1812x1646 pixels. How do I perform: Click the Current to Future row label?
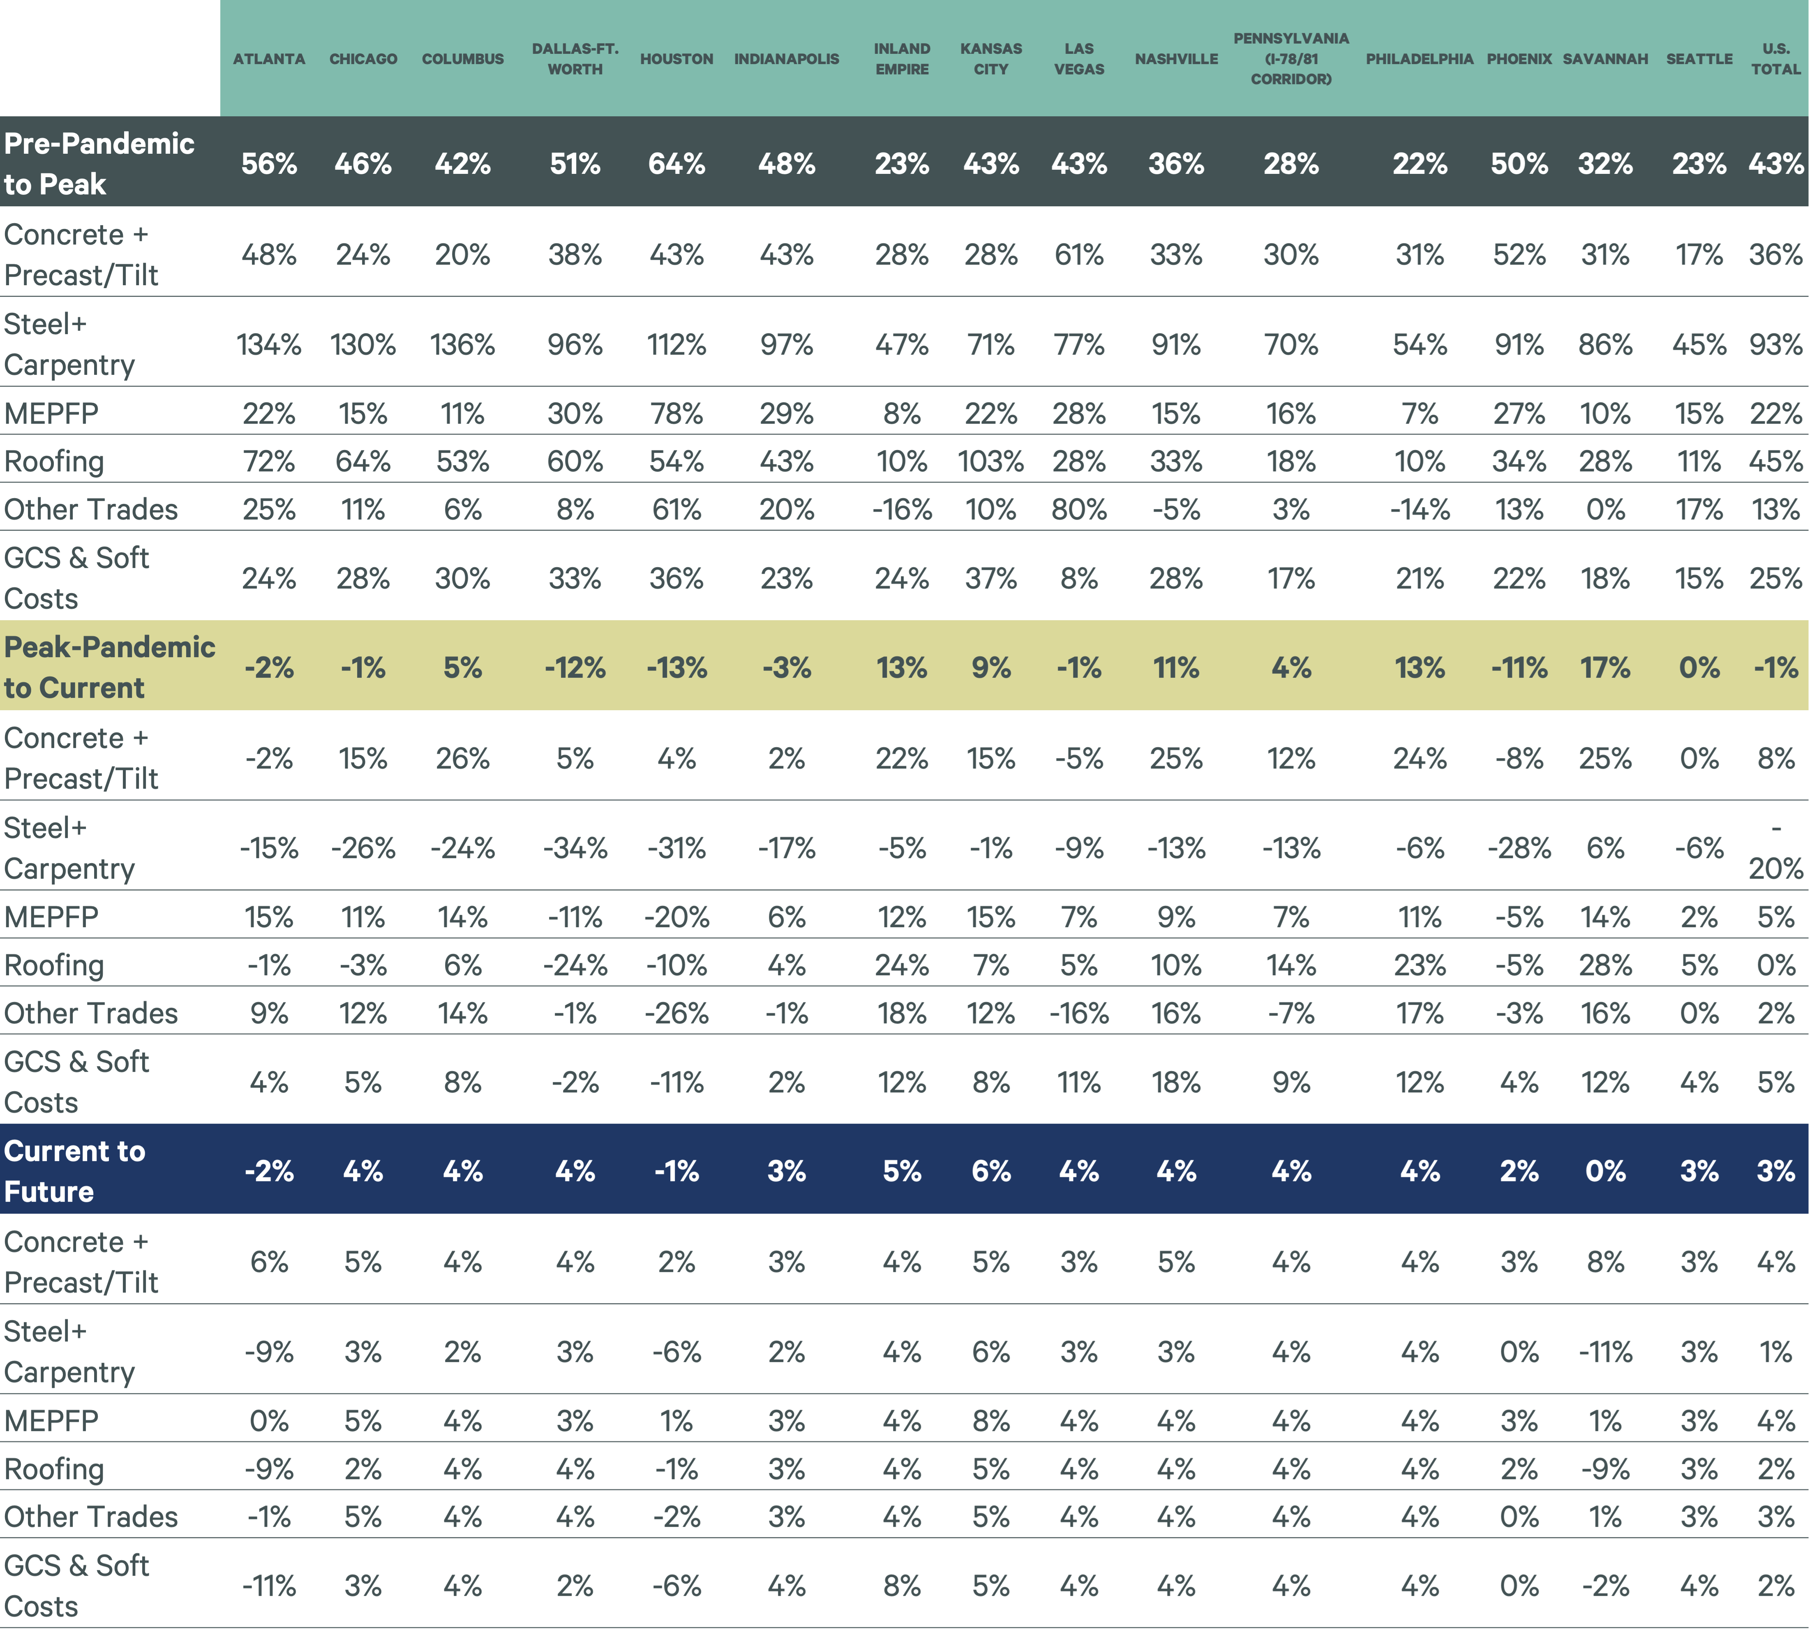tap(76, 1171)
